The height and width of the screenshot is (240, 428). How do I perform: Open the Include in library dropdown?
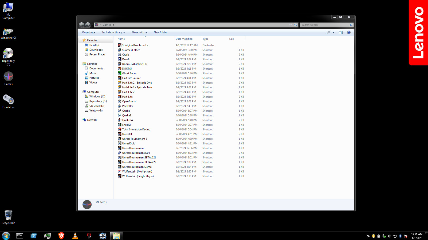pos(113,33)
